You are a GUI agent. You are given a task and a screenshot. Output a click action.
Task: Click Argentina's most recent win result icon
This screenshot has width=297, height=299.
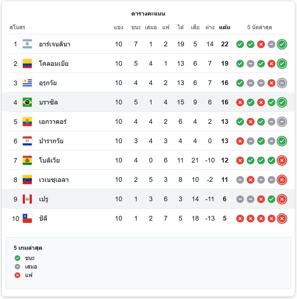pyautogui.click(x=282, y=44)
